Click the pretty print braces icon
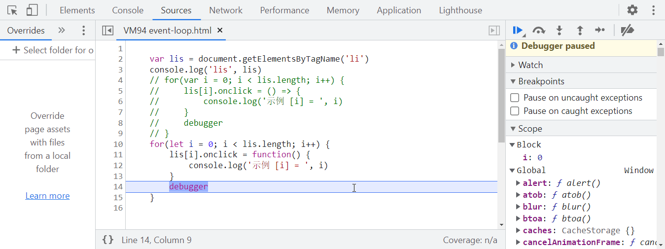This screenshot has width=665, height=249. pos(107,240)
